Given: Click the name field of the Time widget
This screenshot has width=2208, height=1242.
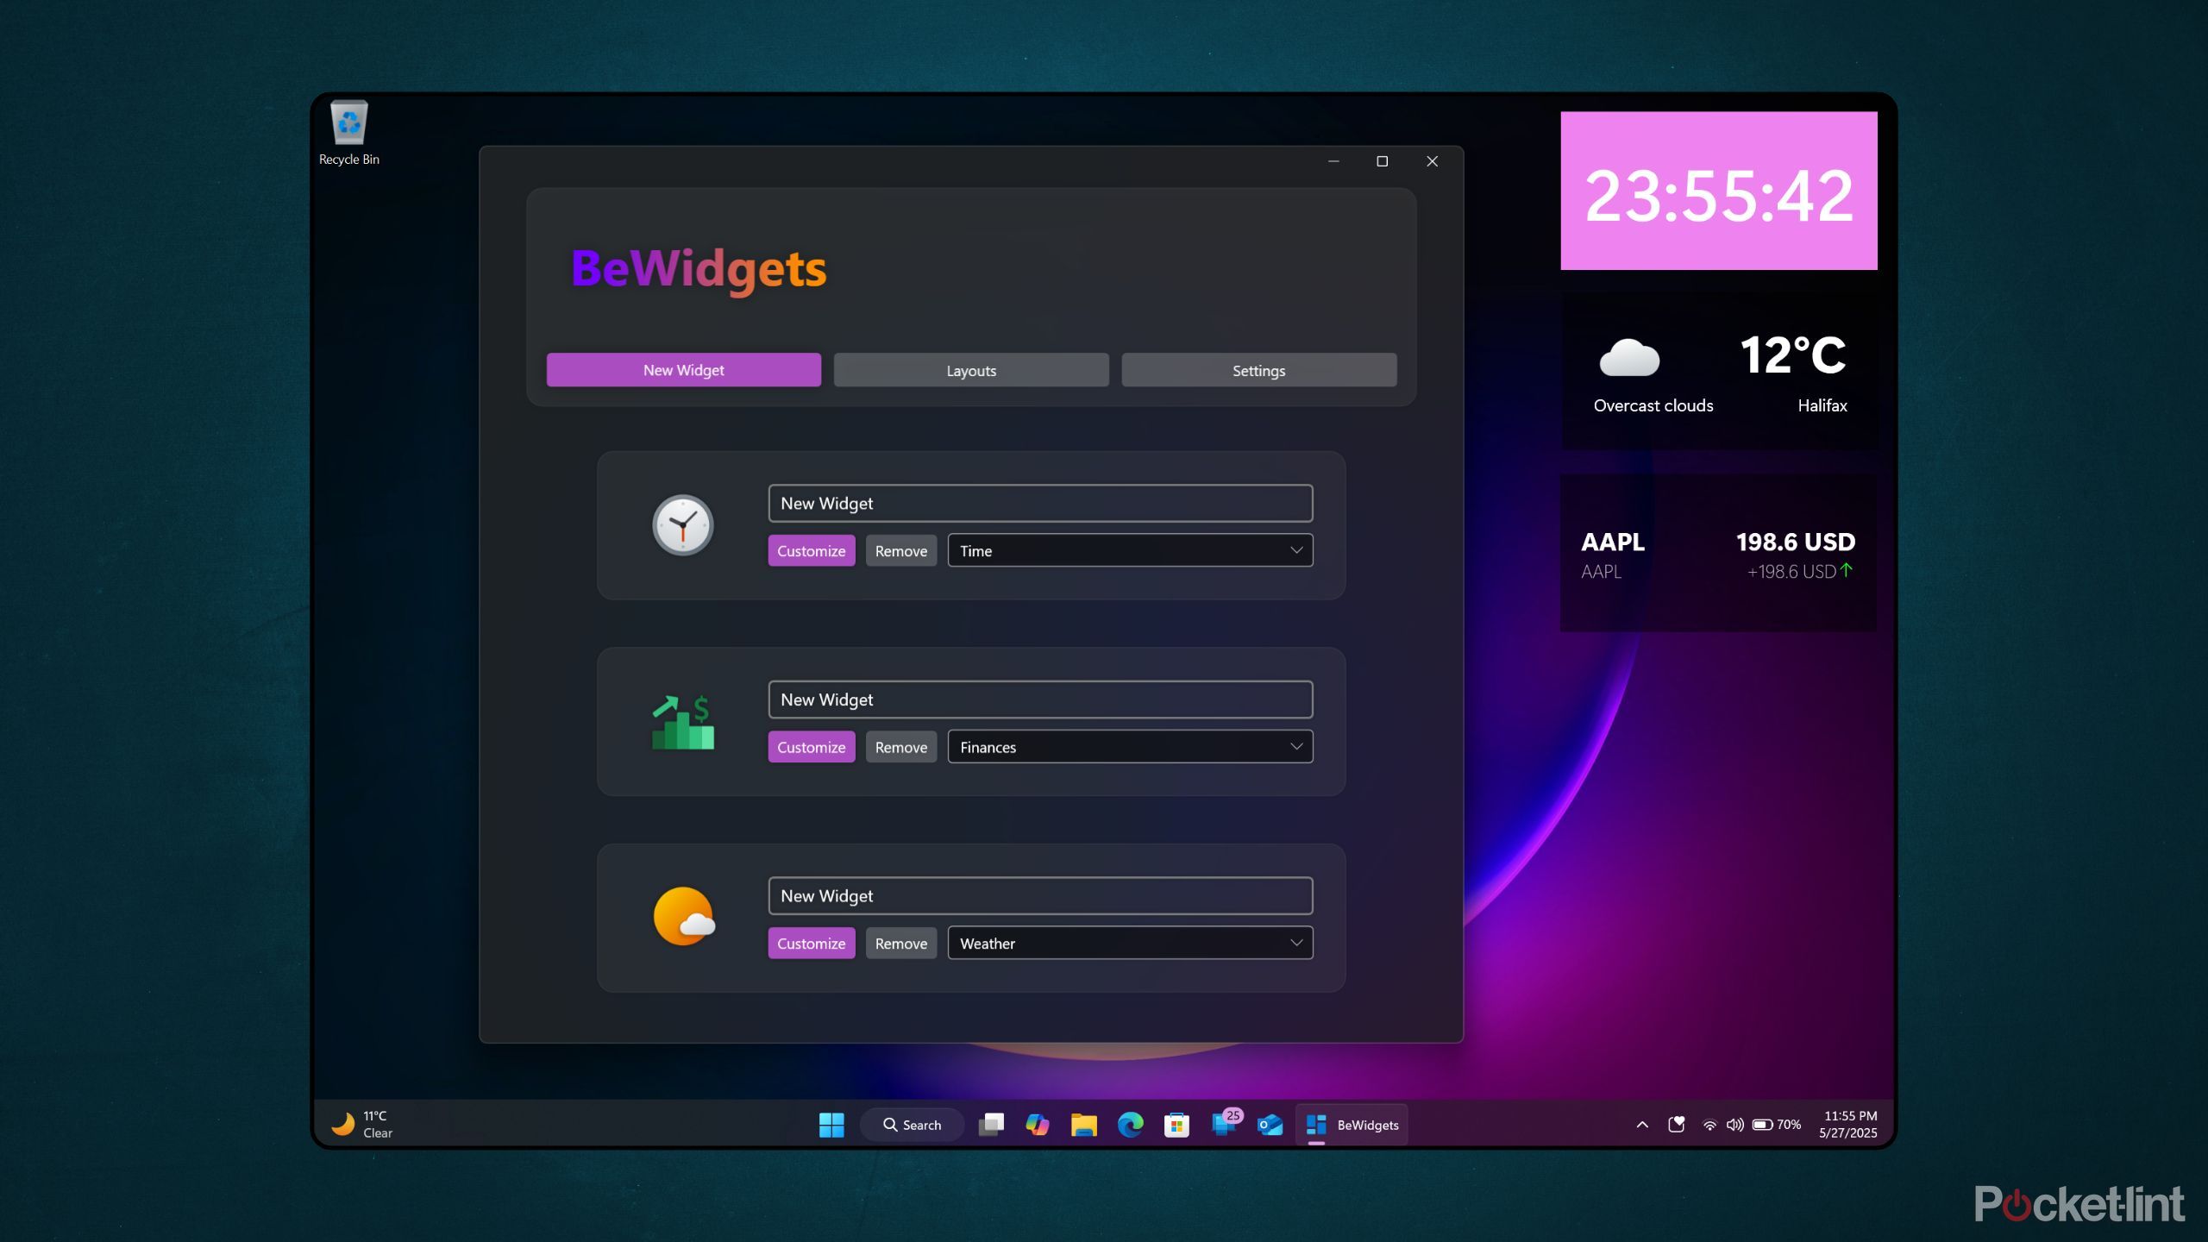Looking at the screenshot, I should [1040, 503].
